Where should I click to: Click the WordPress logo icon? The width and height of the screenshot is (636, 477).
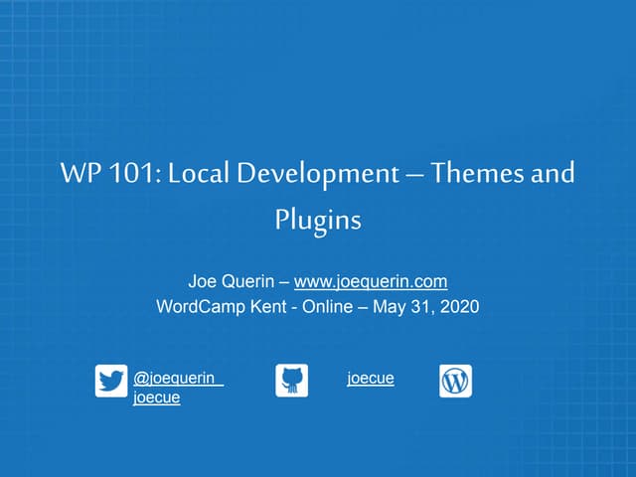(x=455, y=381)
